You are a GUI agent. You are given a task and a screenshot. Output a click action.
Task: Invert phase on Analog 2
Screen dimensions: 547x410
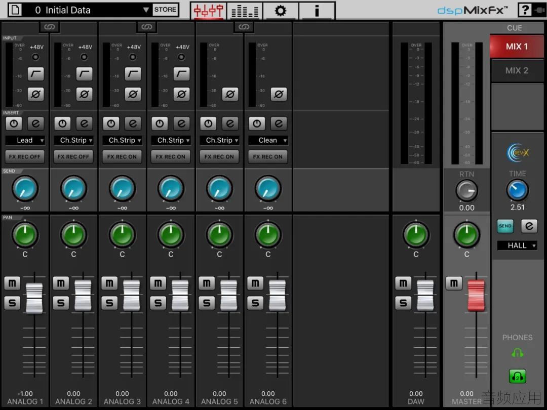point(84,94)
